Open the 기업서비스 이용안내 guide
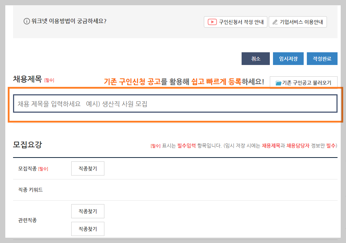 click(298, 22)
